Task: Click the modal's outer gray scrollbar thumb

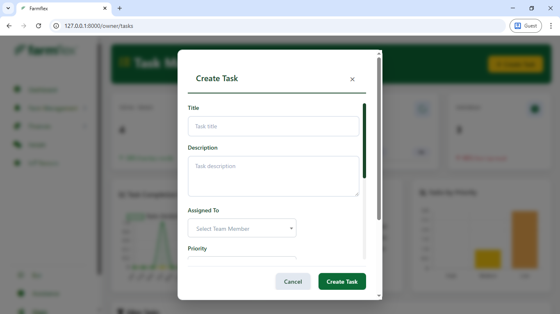Action: 379,139
